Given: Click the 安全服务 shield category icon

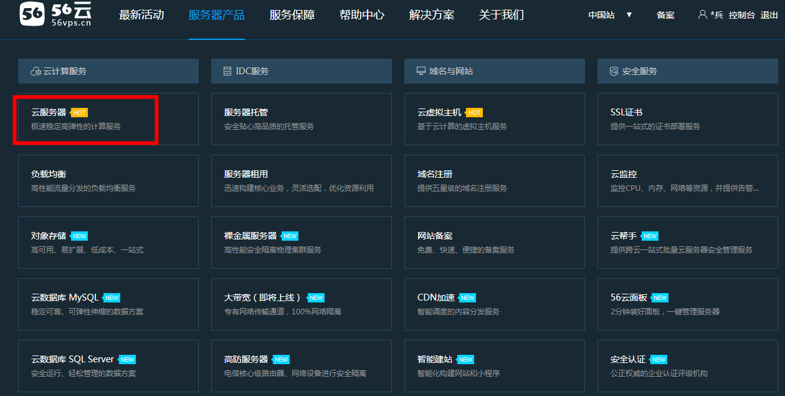Looking at the screenshot, I should [612, 70].
